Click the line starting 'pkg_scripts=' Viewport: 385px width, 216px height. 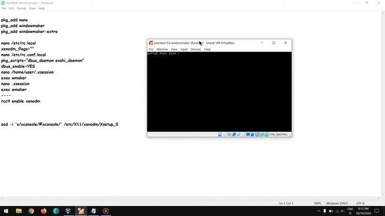tap(43, 61)
